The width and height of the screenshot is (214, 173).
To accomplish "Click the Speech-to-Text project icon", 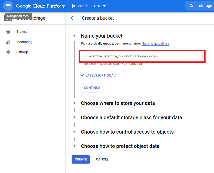I will [73, 6].
